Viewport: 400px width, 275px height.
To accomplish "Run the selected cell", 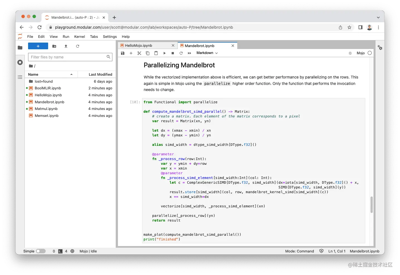I will 164,53.
